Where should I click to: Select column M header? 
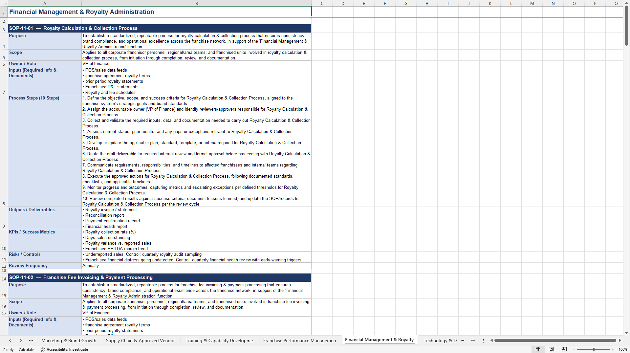[x=532, y=3]
